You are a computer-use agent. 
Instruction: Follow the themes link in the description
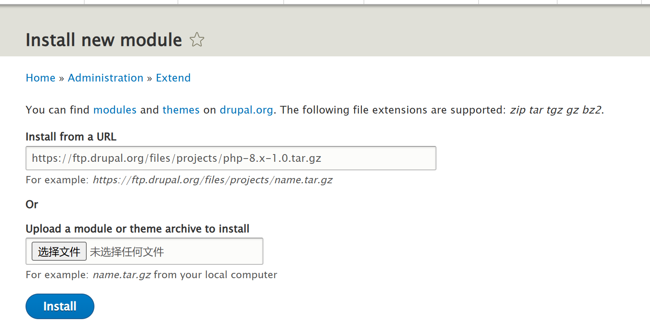(181, 110)
